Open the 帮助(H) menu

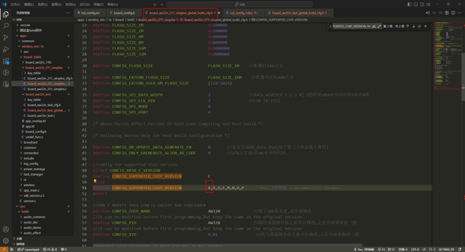tap(113, 4)
